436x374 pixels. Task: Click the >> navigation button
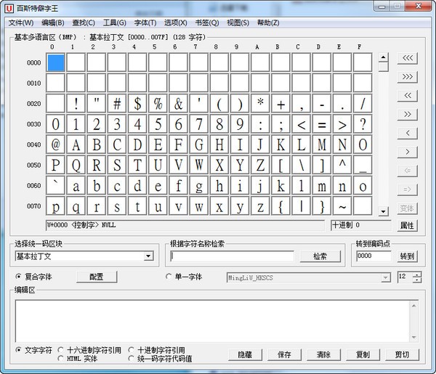point(408,115)
